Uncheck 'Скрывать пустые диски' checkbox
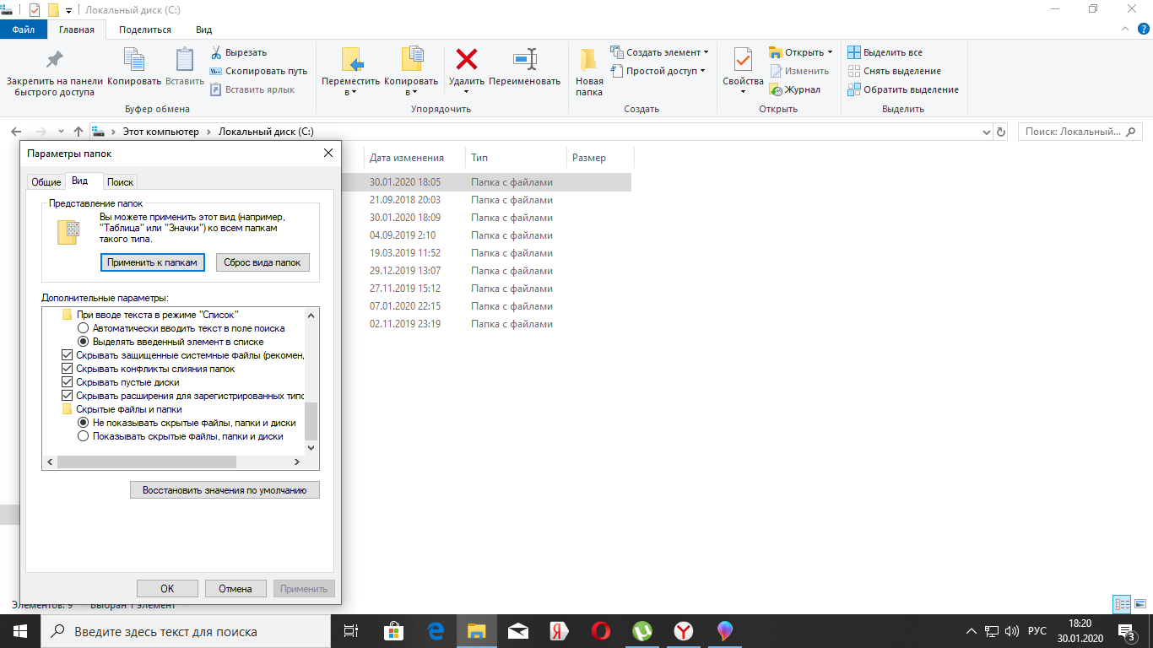The image size is (1153, 648). (x=68, y=382)
